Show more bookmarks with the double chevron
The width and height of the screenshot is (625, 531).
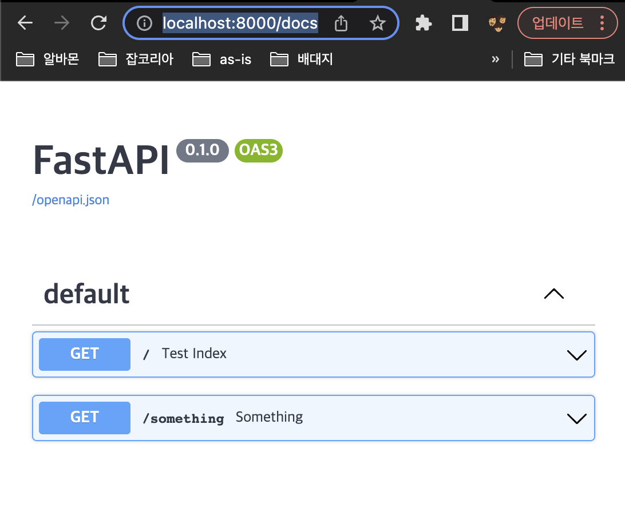(x=495, y=60)
